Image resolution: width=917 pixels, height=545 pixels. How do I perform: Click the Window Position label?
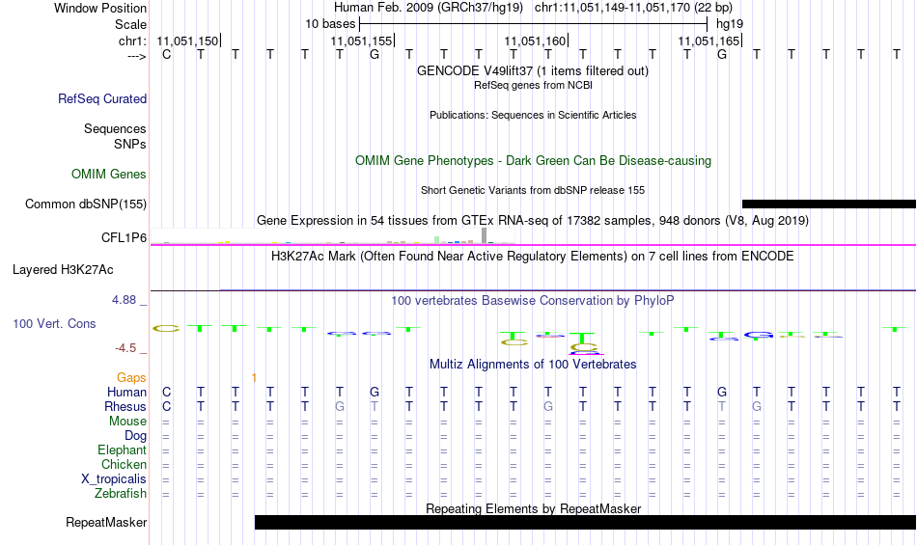(100, 8)
